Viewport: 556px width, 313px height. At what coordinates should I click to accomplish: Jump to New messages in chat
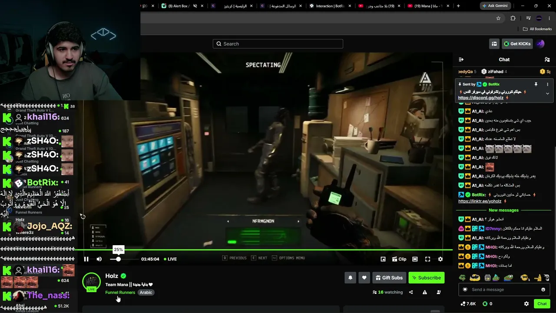click(503, 210)
